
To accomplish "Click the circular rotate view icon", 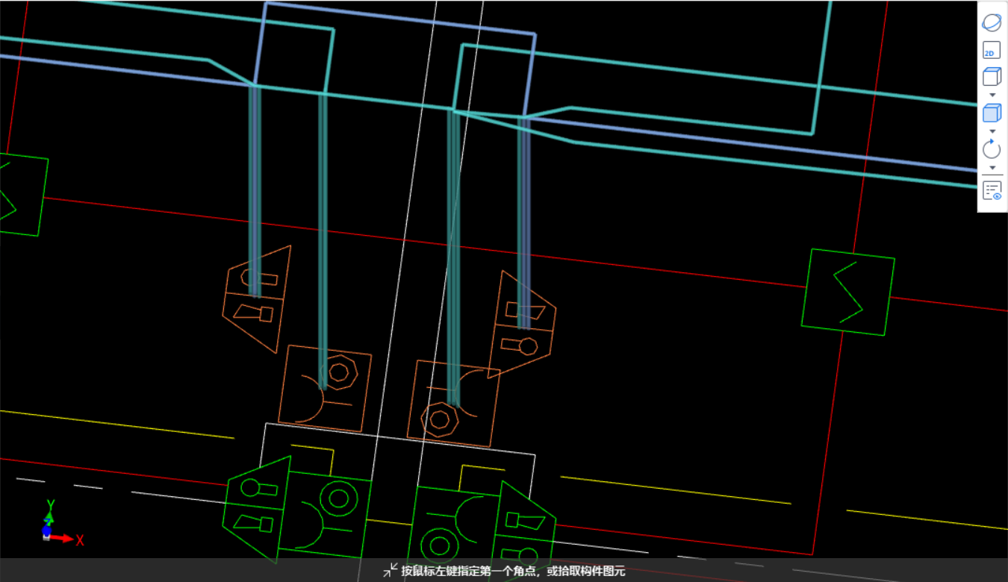I will point(992,149).
